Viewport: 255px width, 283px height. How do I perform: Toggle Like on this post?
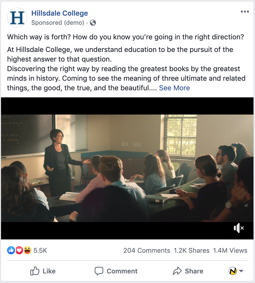pos(43,271)
